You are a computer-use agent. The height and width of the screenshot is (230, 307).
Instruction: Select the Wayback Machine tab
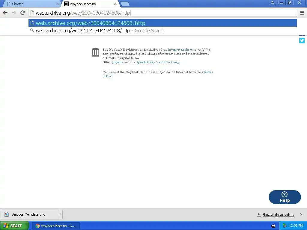[91, 4]
